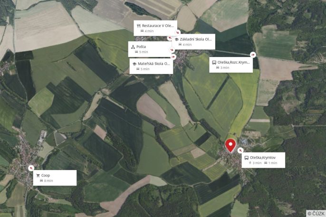The width and height of the screenshot is (326, 217).
Task: Click arrow marker for Restaurace V Ole
Action: (x=178, y=32)
